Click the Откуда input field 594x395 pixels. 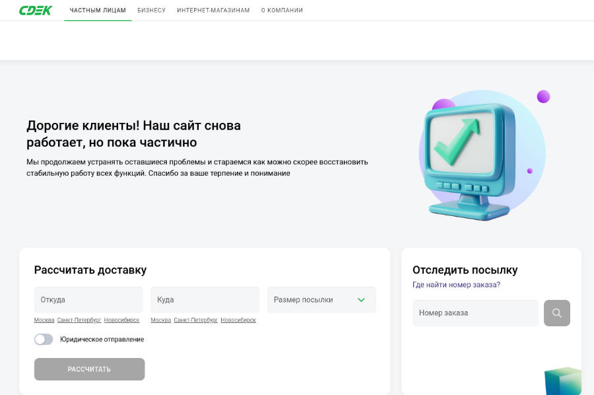(88, 299)
